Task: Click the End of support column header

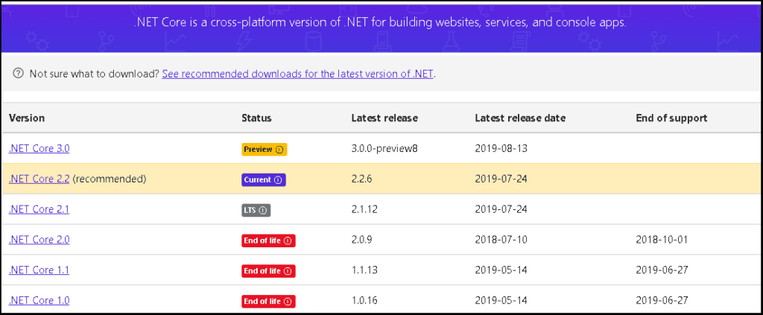Action: coord(671,118)
